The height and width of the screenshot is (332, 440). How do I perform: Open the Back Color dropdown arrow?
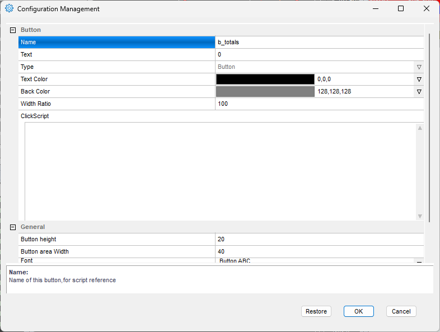pyautogui.click(x=419, y=92)
